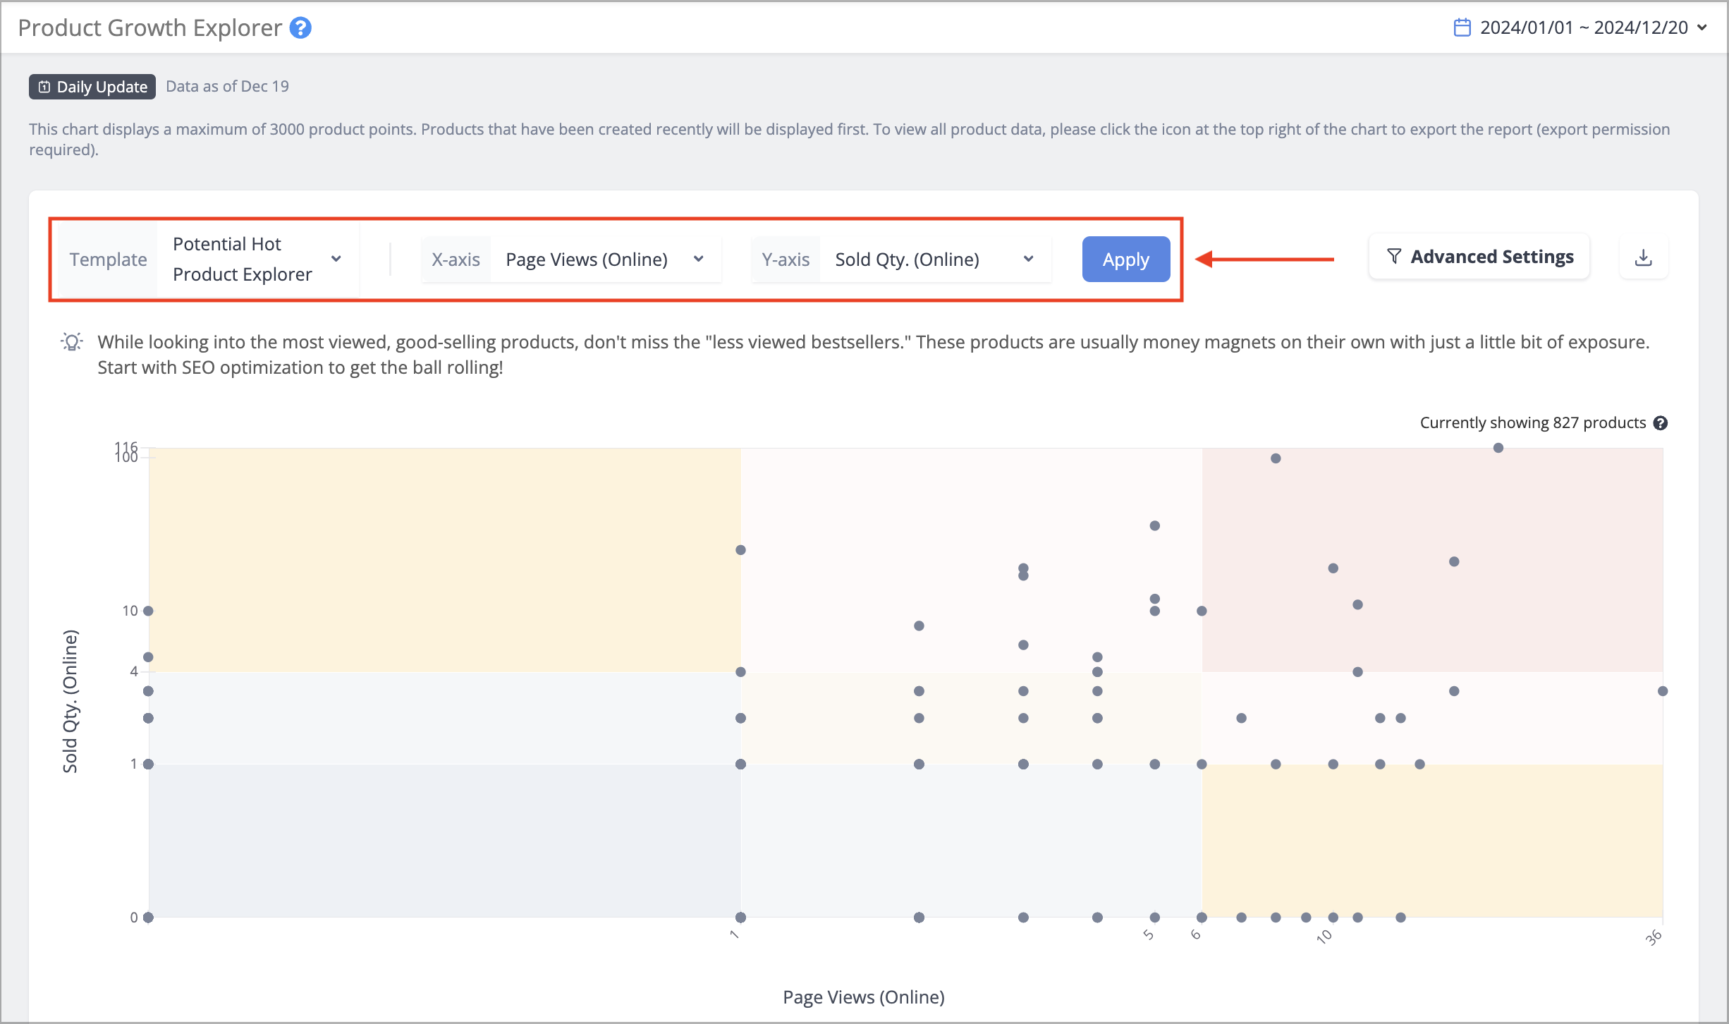This screenshot has height=1024, width=1729.
Task: Click the pink top-right chart quadrant
Action: 1433,560
